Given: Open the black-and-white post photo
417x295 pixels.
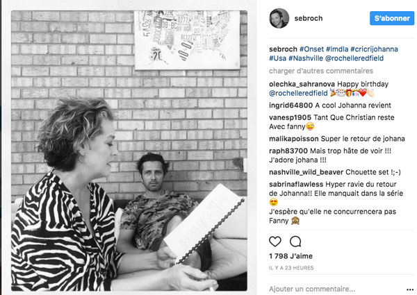Looking at the screenshot, I should tap(129, 151).
